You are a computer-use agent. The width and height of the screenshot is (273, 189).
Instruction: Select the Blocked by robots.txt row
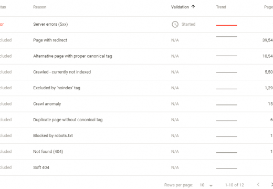(x=136, y=135)
